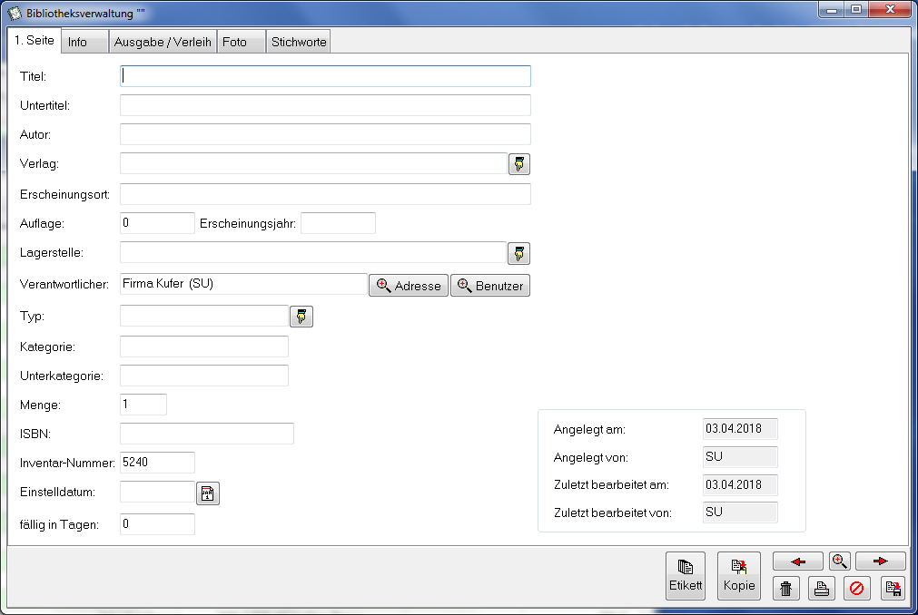Screen dimensions: 918x615
Task: Open the Einstelldatum calendar picker
Action: [208, 493]
